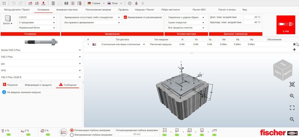Open the C20/25 concrete class dropdown
Screen dimensions: 299x137
[x=37, y=17]
